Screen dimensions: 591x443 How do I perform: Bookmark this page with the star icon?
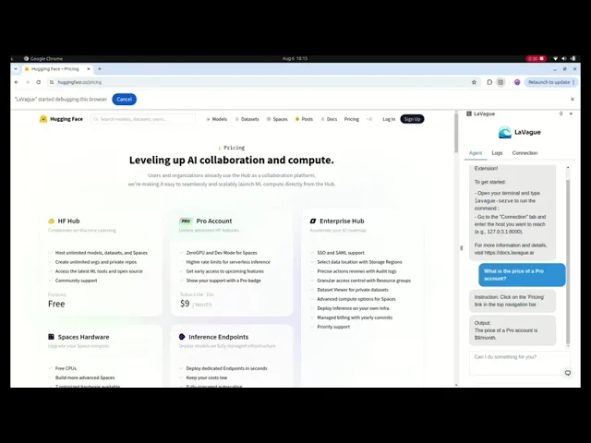(474, 82)
